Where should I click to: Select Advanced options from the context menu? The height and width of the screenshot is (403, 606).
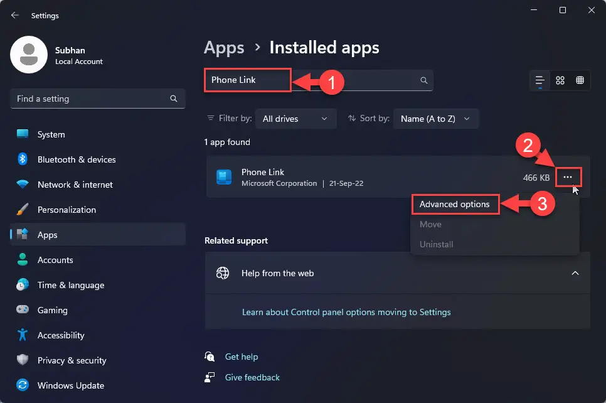454,204
